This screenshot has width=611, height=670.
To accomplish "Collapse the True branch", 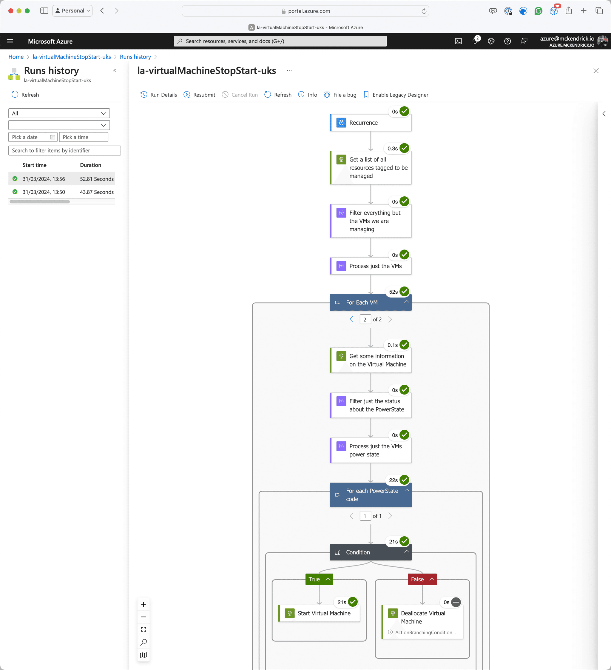I will coord(328,579).
